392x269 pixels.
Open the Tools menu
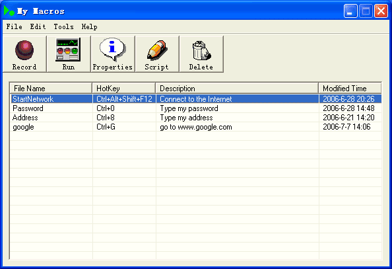point(64,26)
